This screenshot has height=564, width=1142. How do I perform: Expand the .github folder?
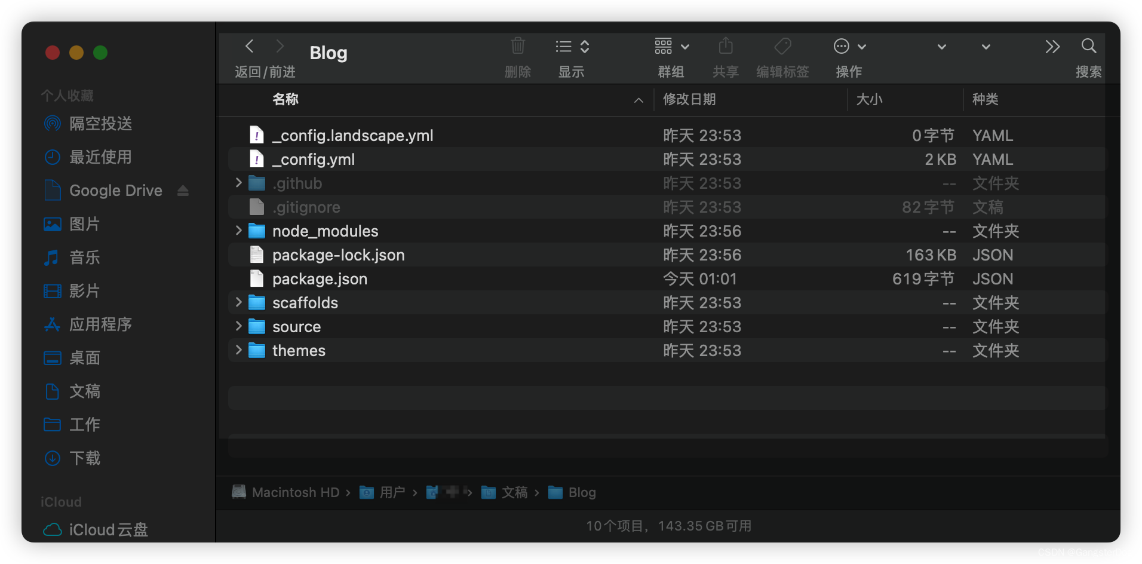[238, 183]
